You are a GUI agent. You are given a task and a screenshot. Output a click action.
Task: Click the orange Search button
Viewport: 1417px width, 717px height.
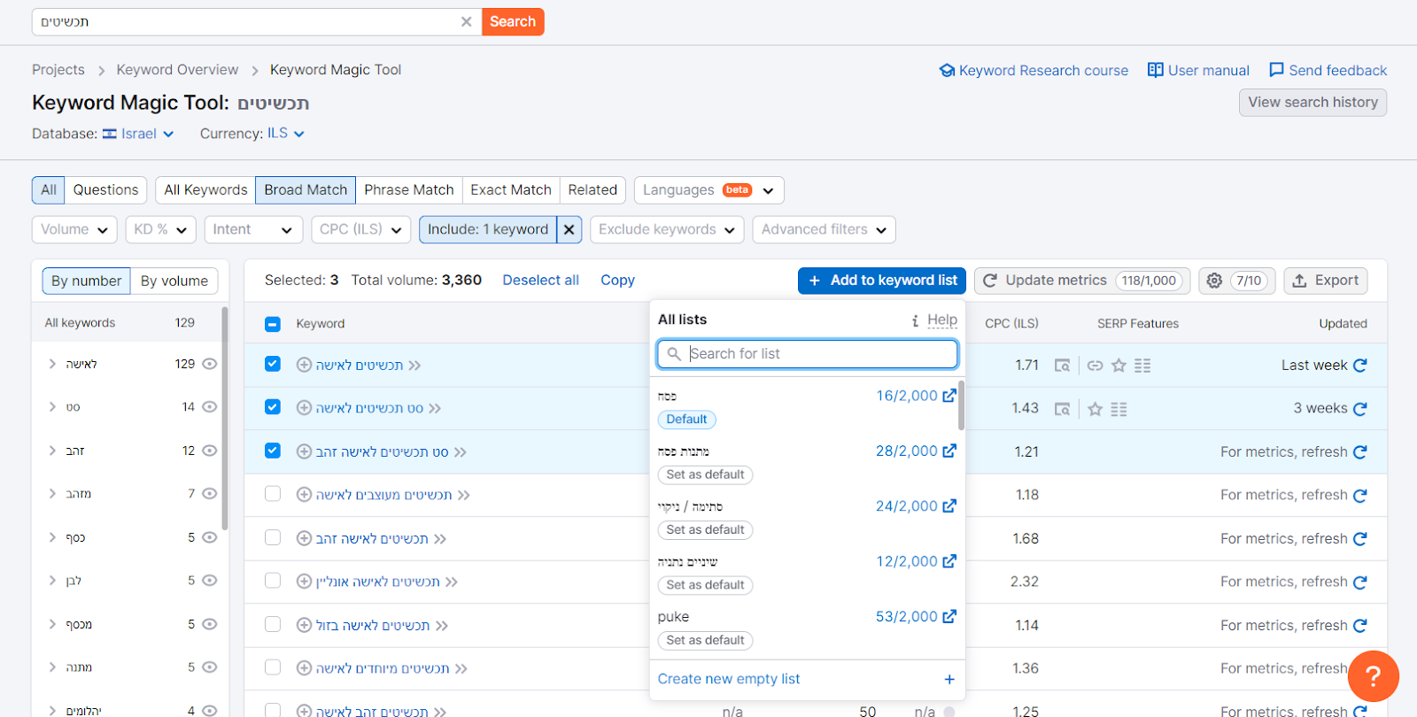513,22
